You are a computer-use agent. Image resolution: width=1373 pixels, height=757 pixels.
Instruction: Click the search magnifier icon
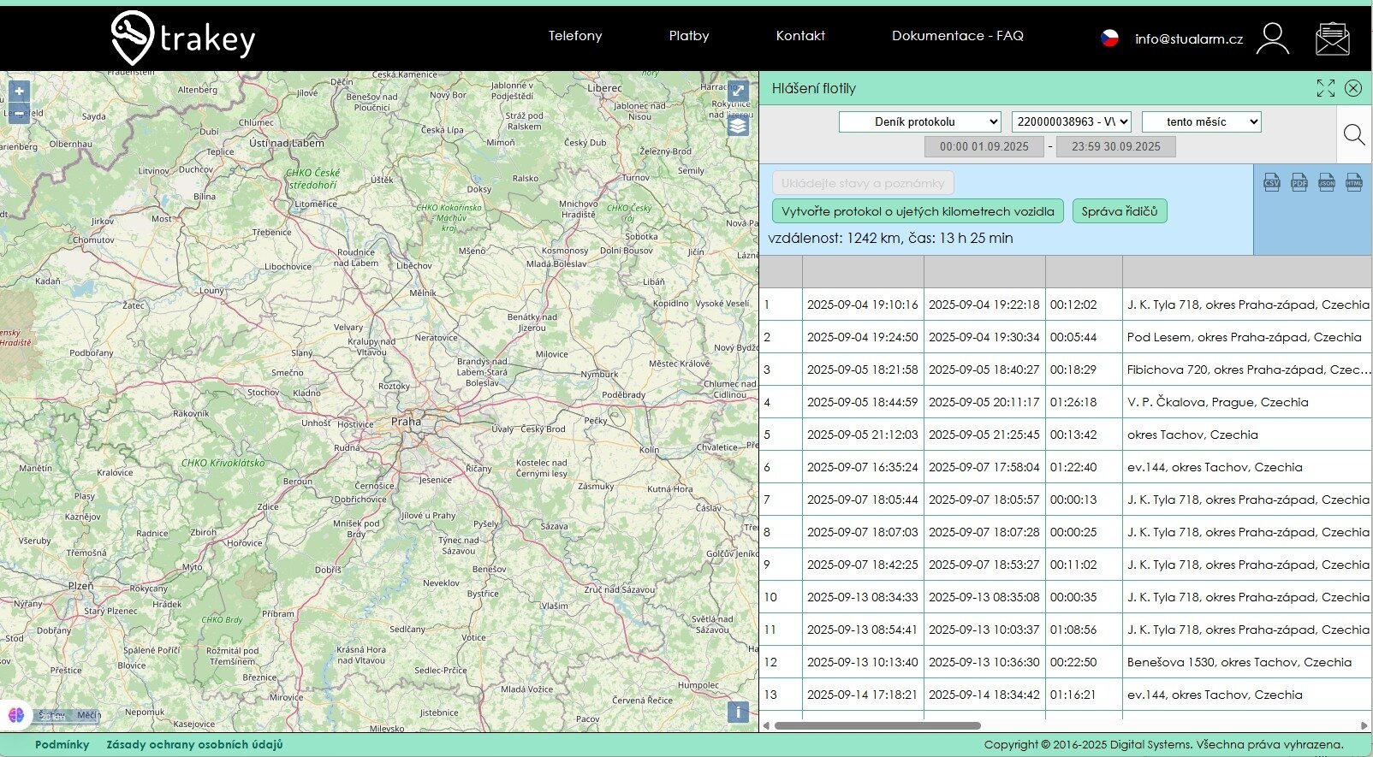(x=1354, y=134)
